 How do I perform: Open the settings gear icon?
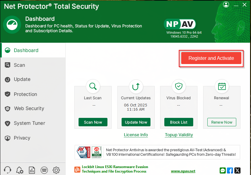[56, 170]
